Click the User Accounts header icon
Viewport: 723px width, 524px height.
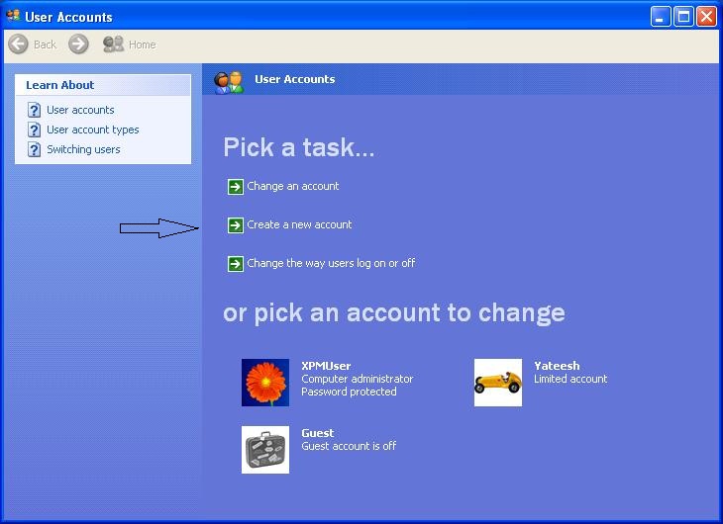click(x=229, y=82)
